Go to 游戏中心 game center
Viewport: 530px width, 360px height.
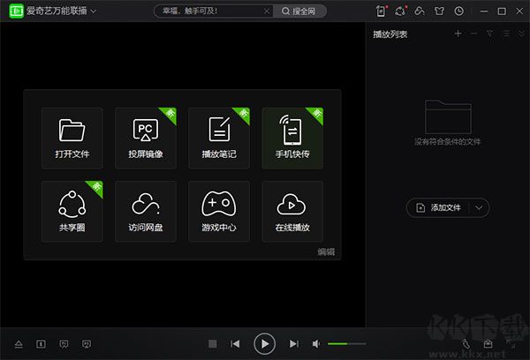[219, 211]
